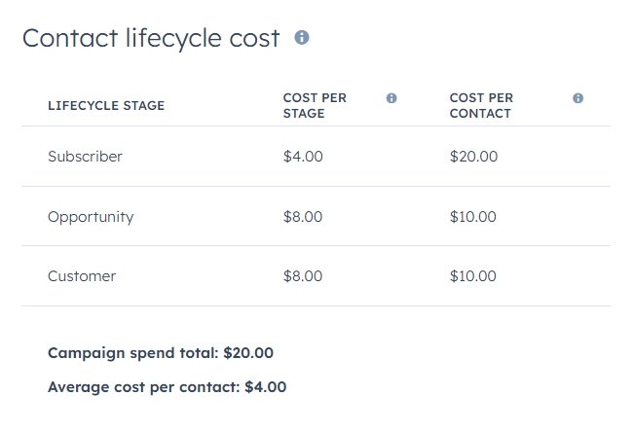Click the Campaign spend total line
This screenshot has height=431, width=634.
pyautogui.click(x=161, y=353)
